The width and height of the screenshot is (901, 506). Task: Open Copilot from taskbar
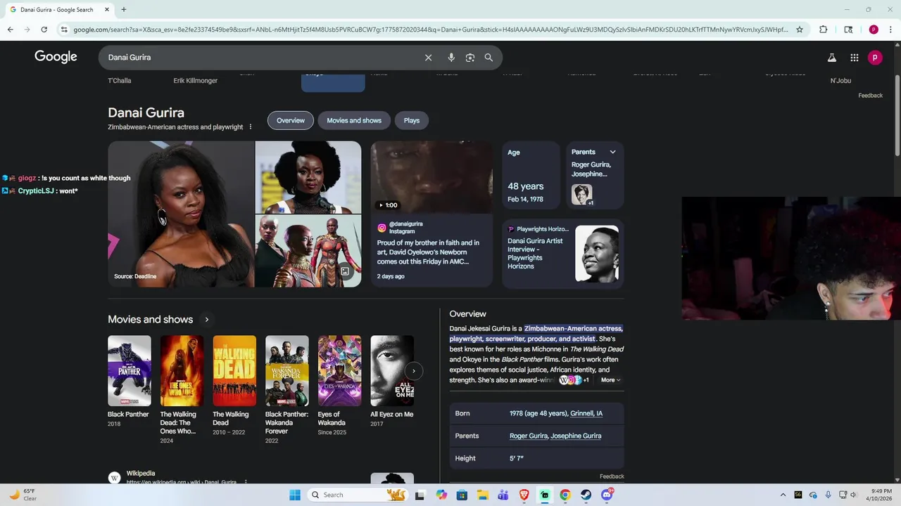point(441,495)
